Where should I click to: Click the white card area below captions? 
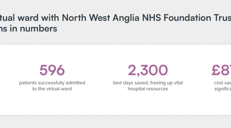click(115, 103)
